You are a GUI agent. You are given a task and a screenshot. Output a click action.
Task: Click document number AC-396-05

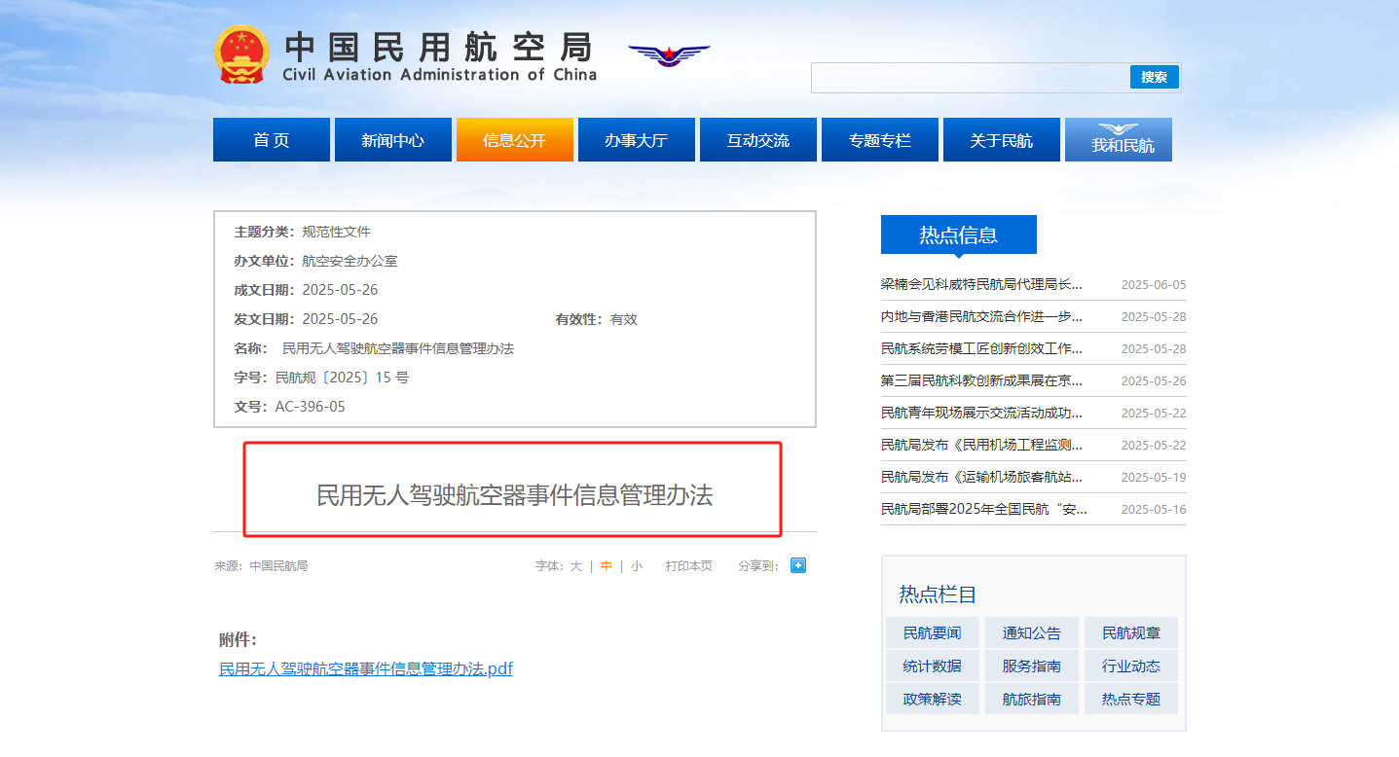click(310, 407)
